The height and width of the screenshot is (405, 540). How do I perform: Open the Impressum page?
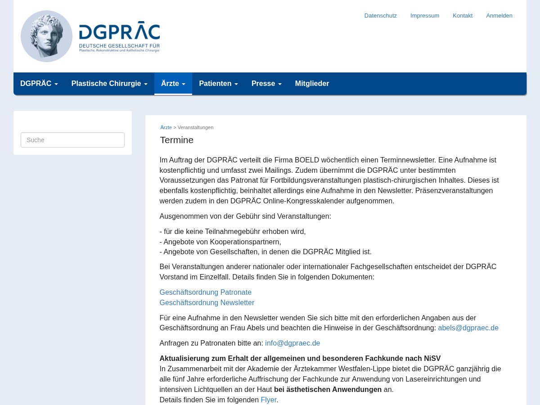coord(425,15)
